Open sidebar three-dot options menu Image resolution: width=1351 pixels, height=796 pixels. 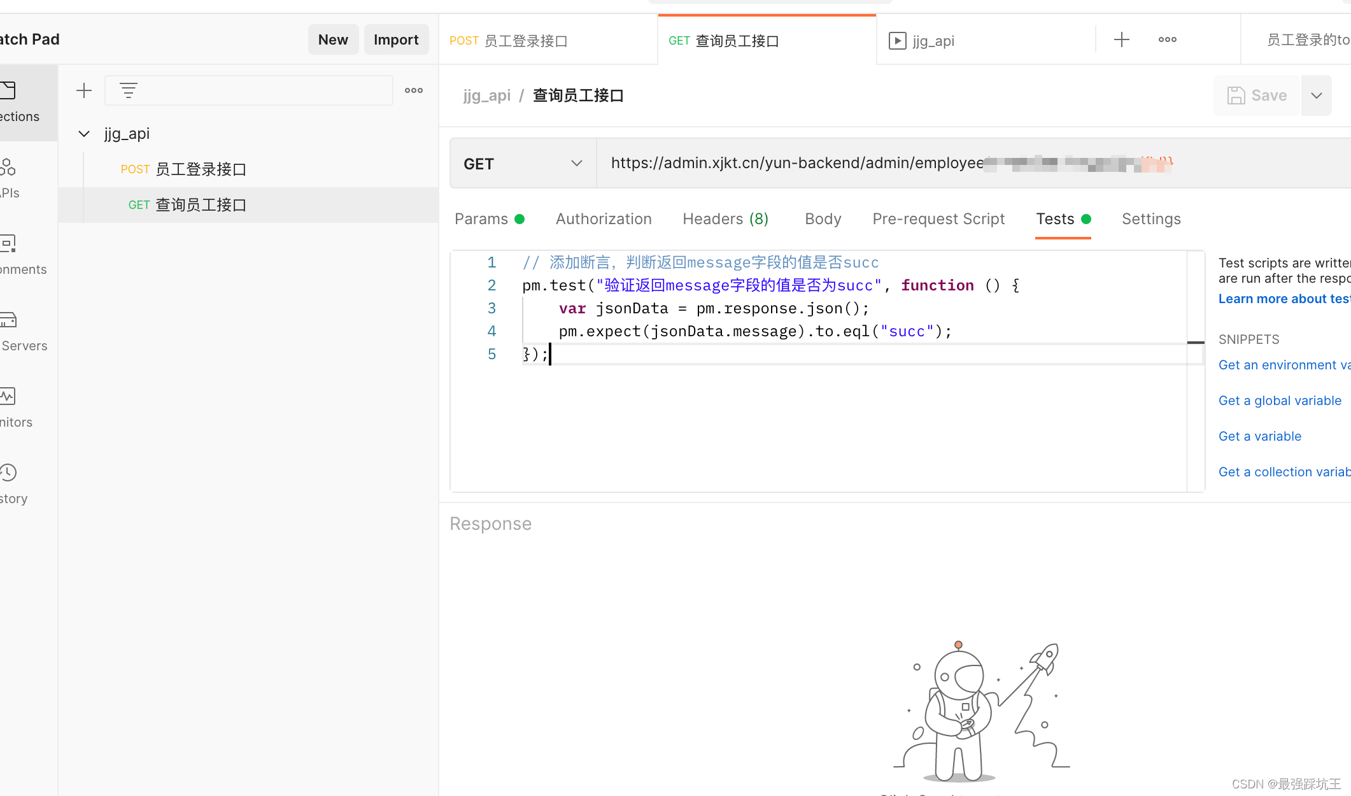(x=414, y=90)
